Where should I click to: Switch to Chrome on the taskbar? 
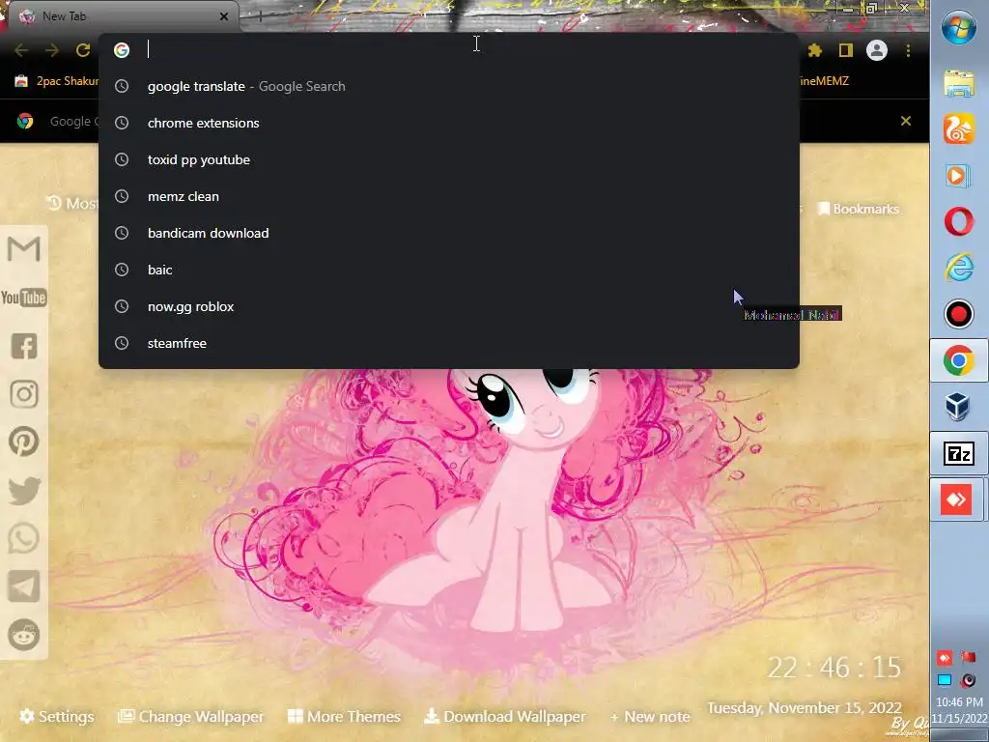959,360
